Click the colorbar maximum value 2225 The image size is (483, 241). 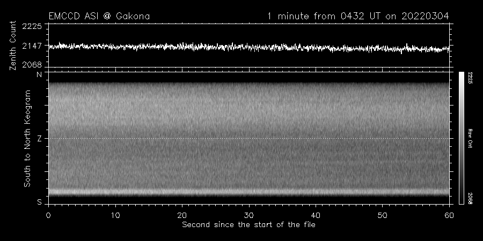470,78
